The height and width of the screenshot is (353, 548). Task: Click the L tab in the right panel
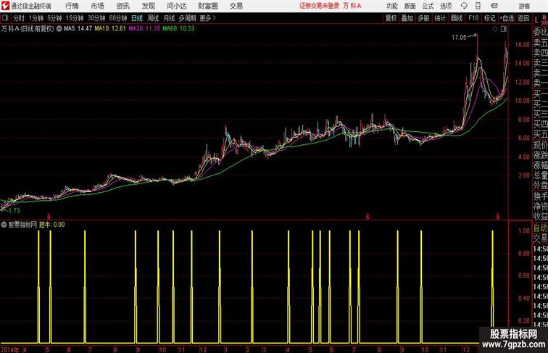[x=536, y=21]
